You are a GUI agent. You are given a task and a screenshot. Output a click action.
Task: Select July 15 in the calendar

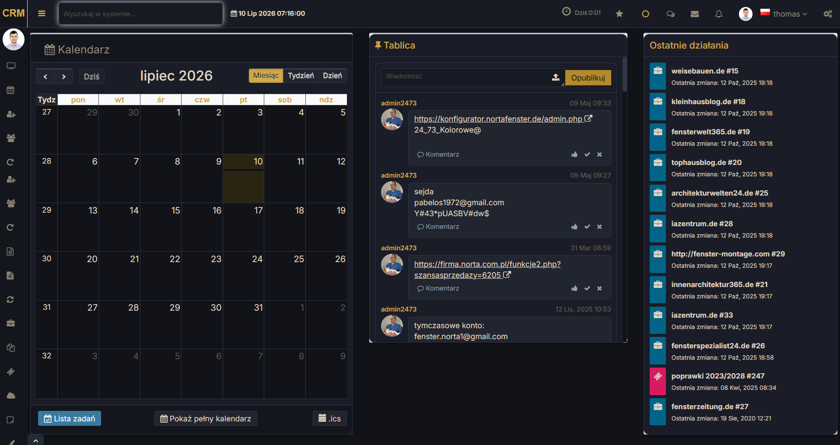161,227
